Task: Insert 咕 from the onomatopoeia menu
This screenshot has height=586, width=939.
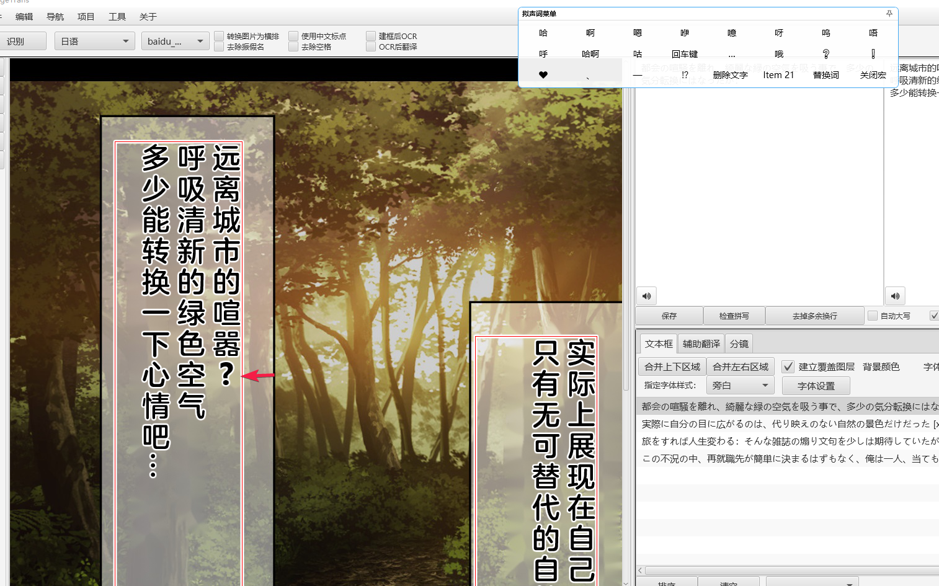Action: 638,54
